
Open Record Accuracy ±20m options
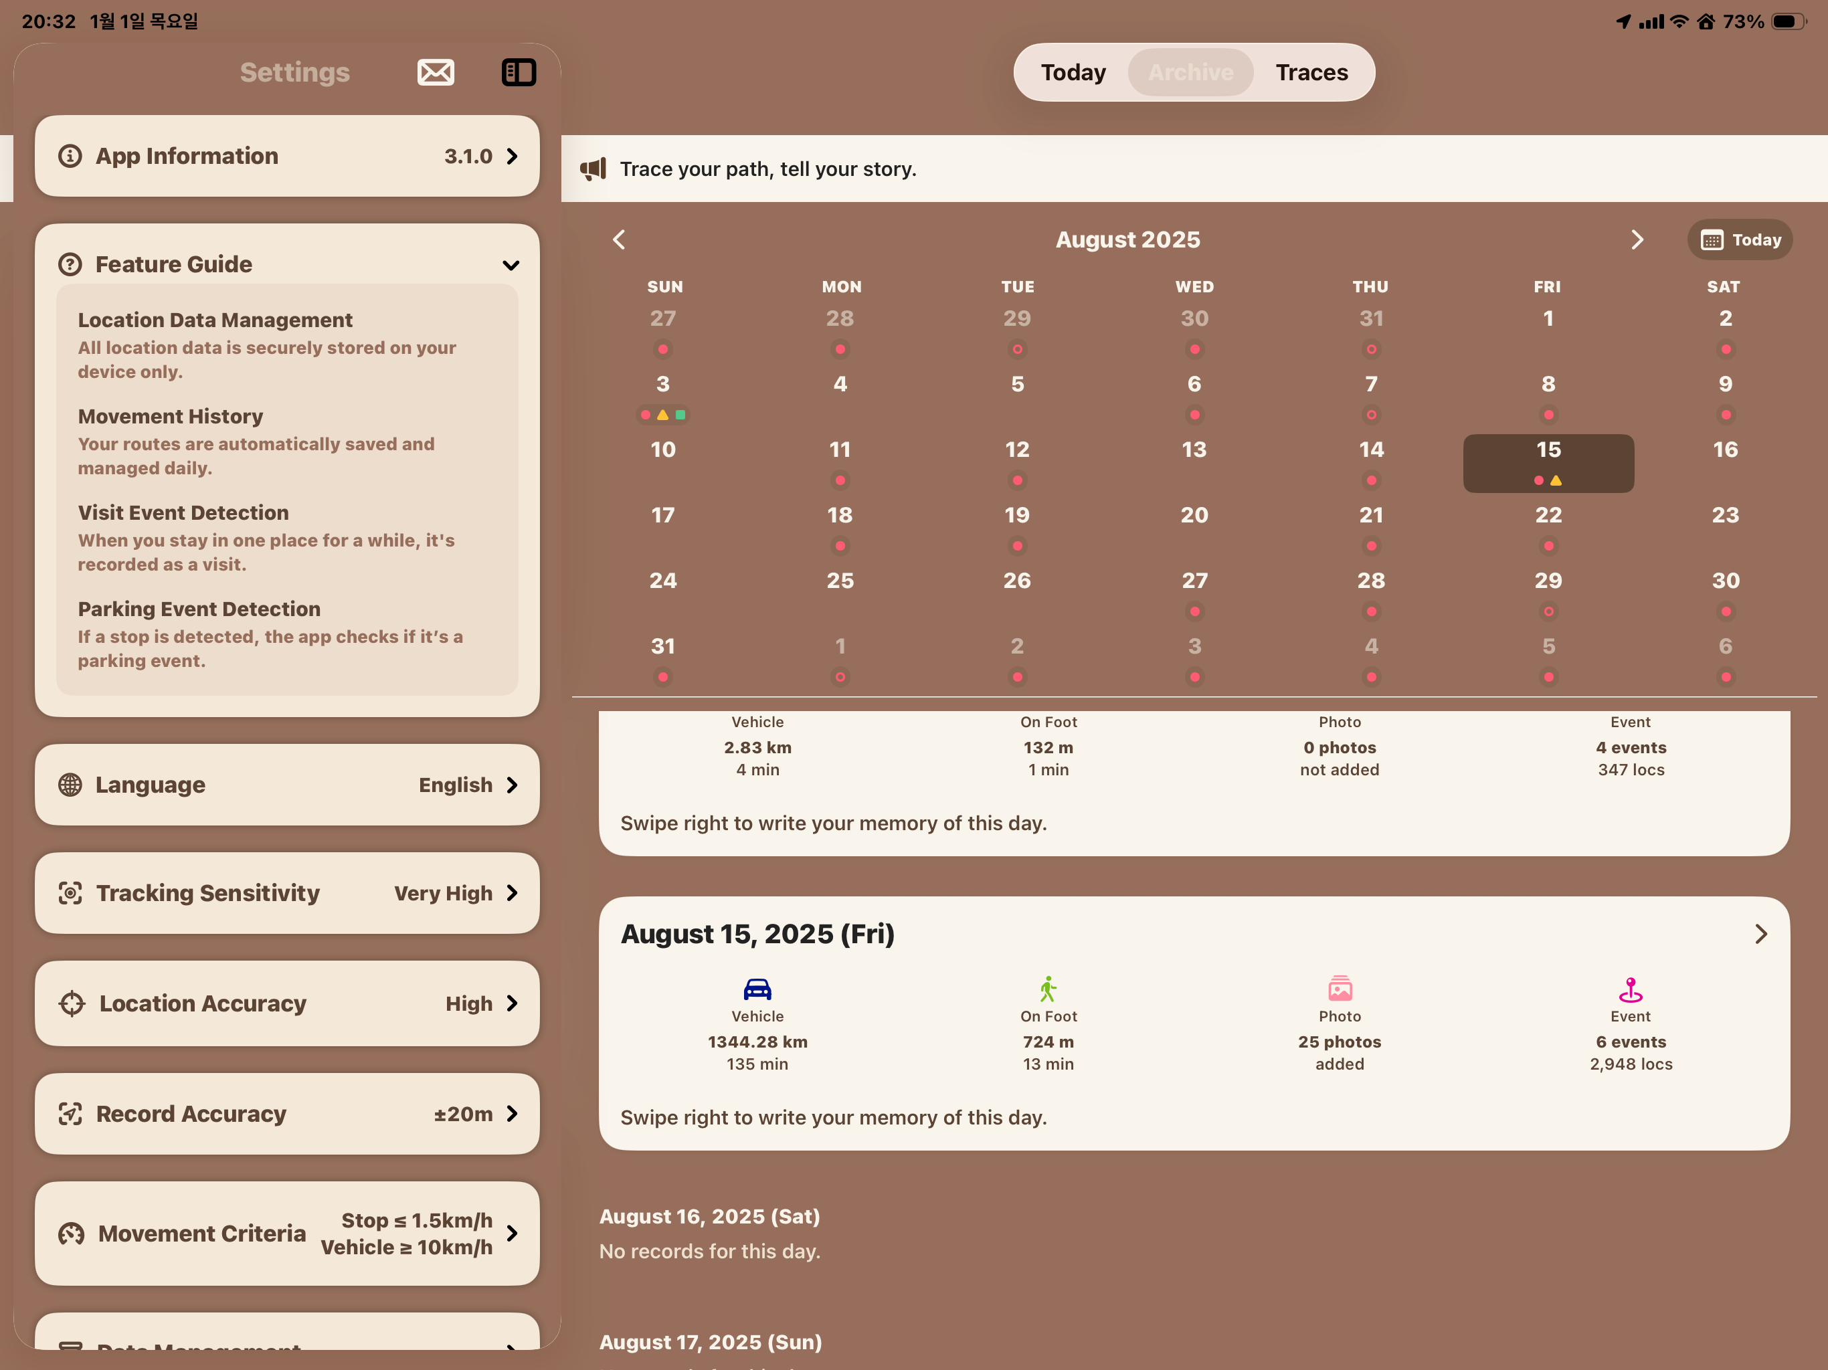tap(287, 1114)
